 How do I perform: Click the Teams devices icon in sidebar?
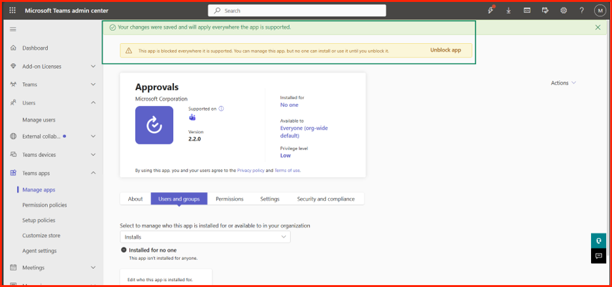13,155
